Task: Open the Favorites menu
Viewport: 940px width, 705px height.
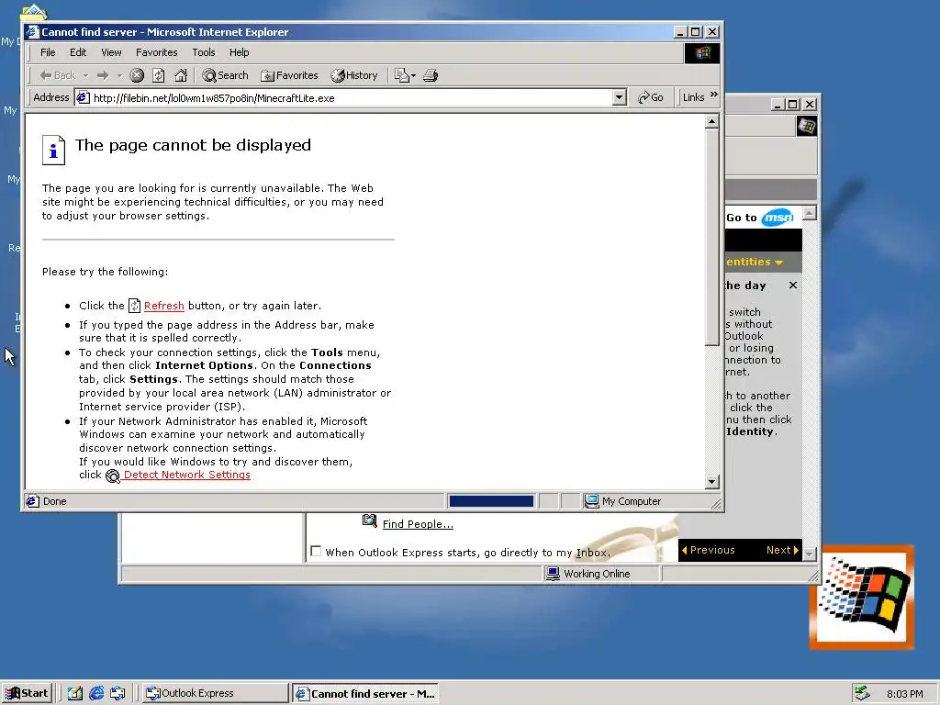Action: tap(156, 52)
